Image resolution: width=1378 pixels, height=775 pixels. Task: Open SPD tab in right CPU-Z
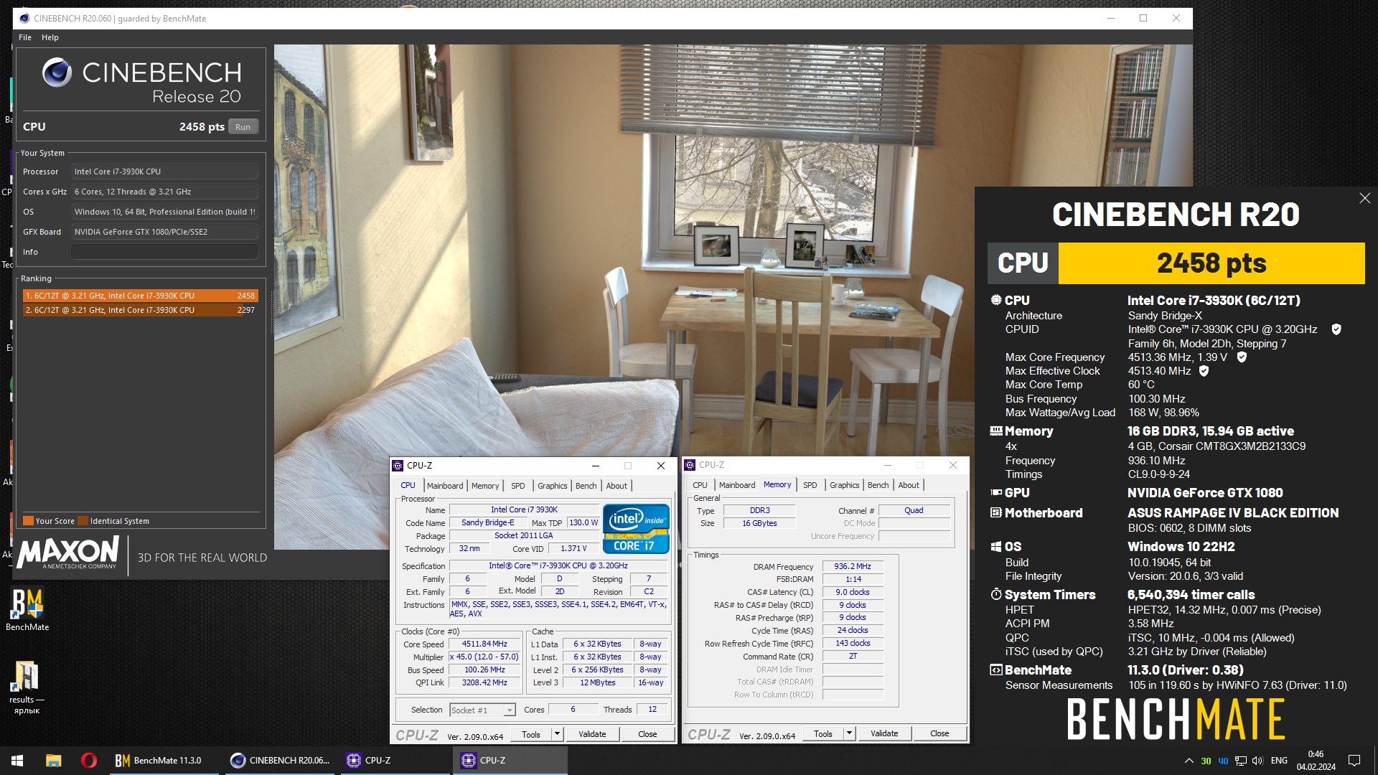point(810,485)
